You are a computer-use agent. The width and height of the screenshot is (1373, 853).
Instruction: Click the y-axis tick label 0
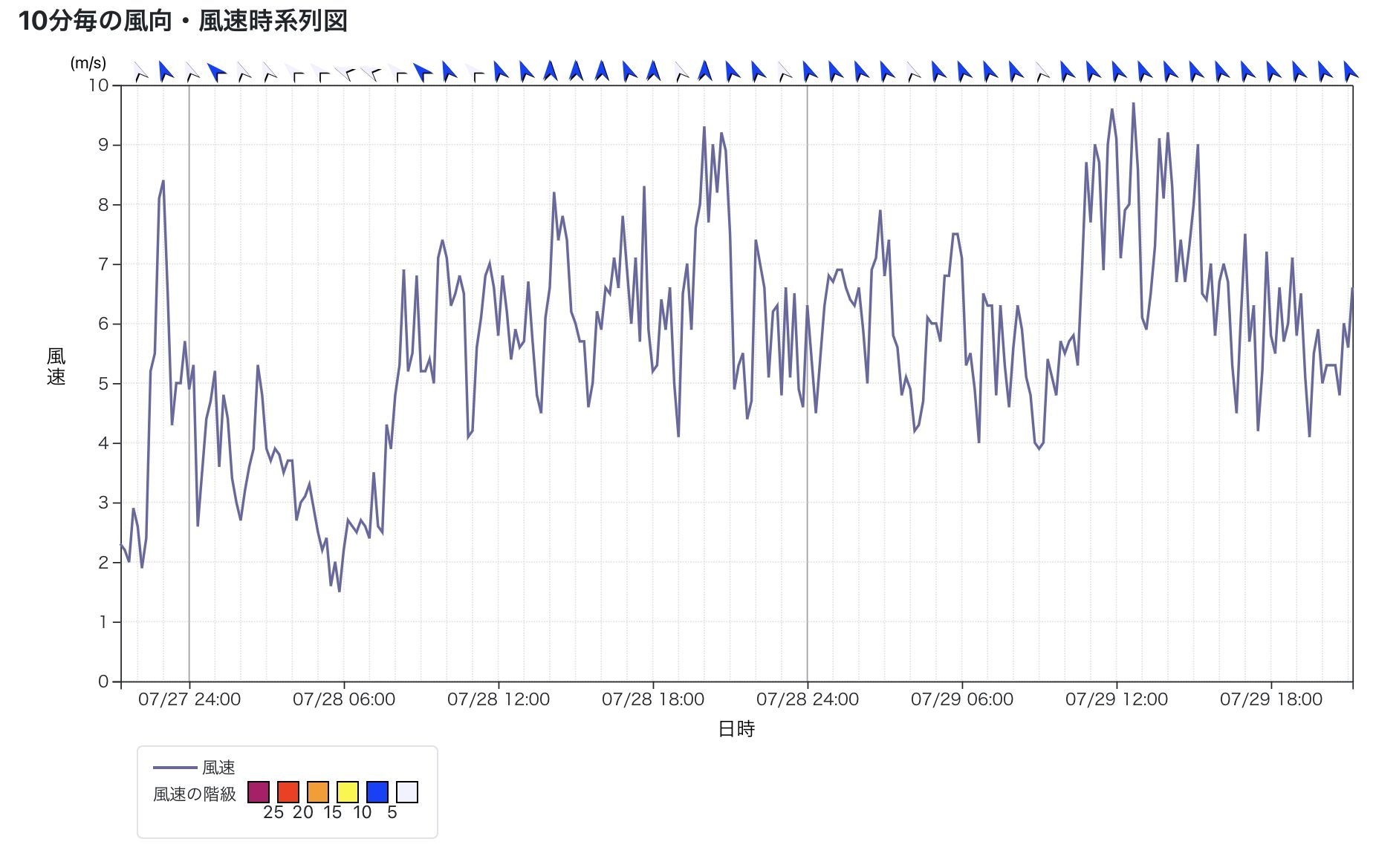tap(104, 682)
